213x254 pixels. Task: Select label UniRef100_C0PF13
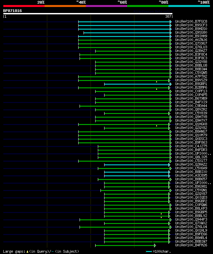pos(191,91)
